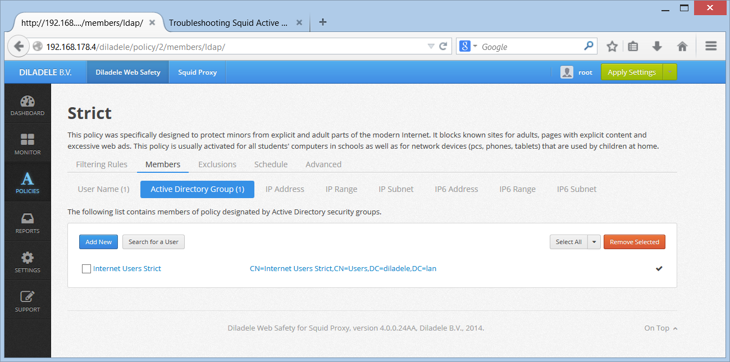
Task: Click the browser back arrow button
Action: point(19,47)
